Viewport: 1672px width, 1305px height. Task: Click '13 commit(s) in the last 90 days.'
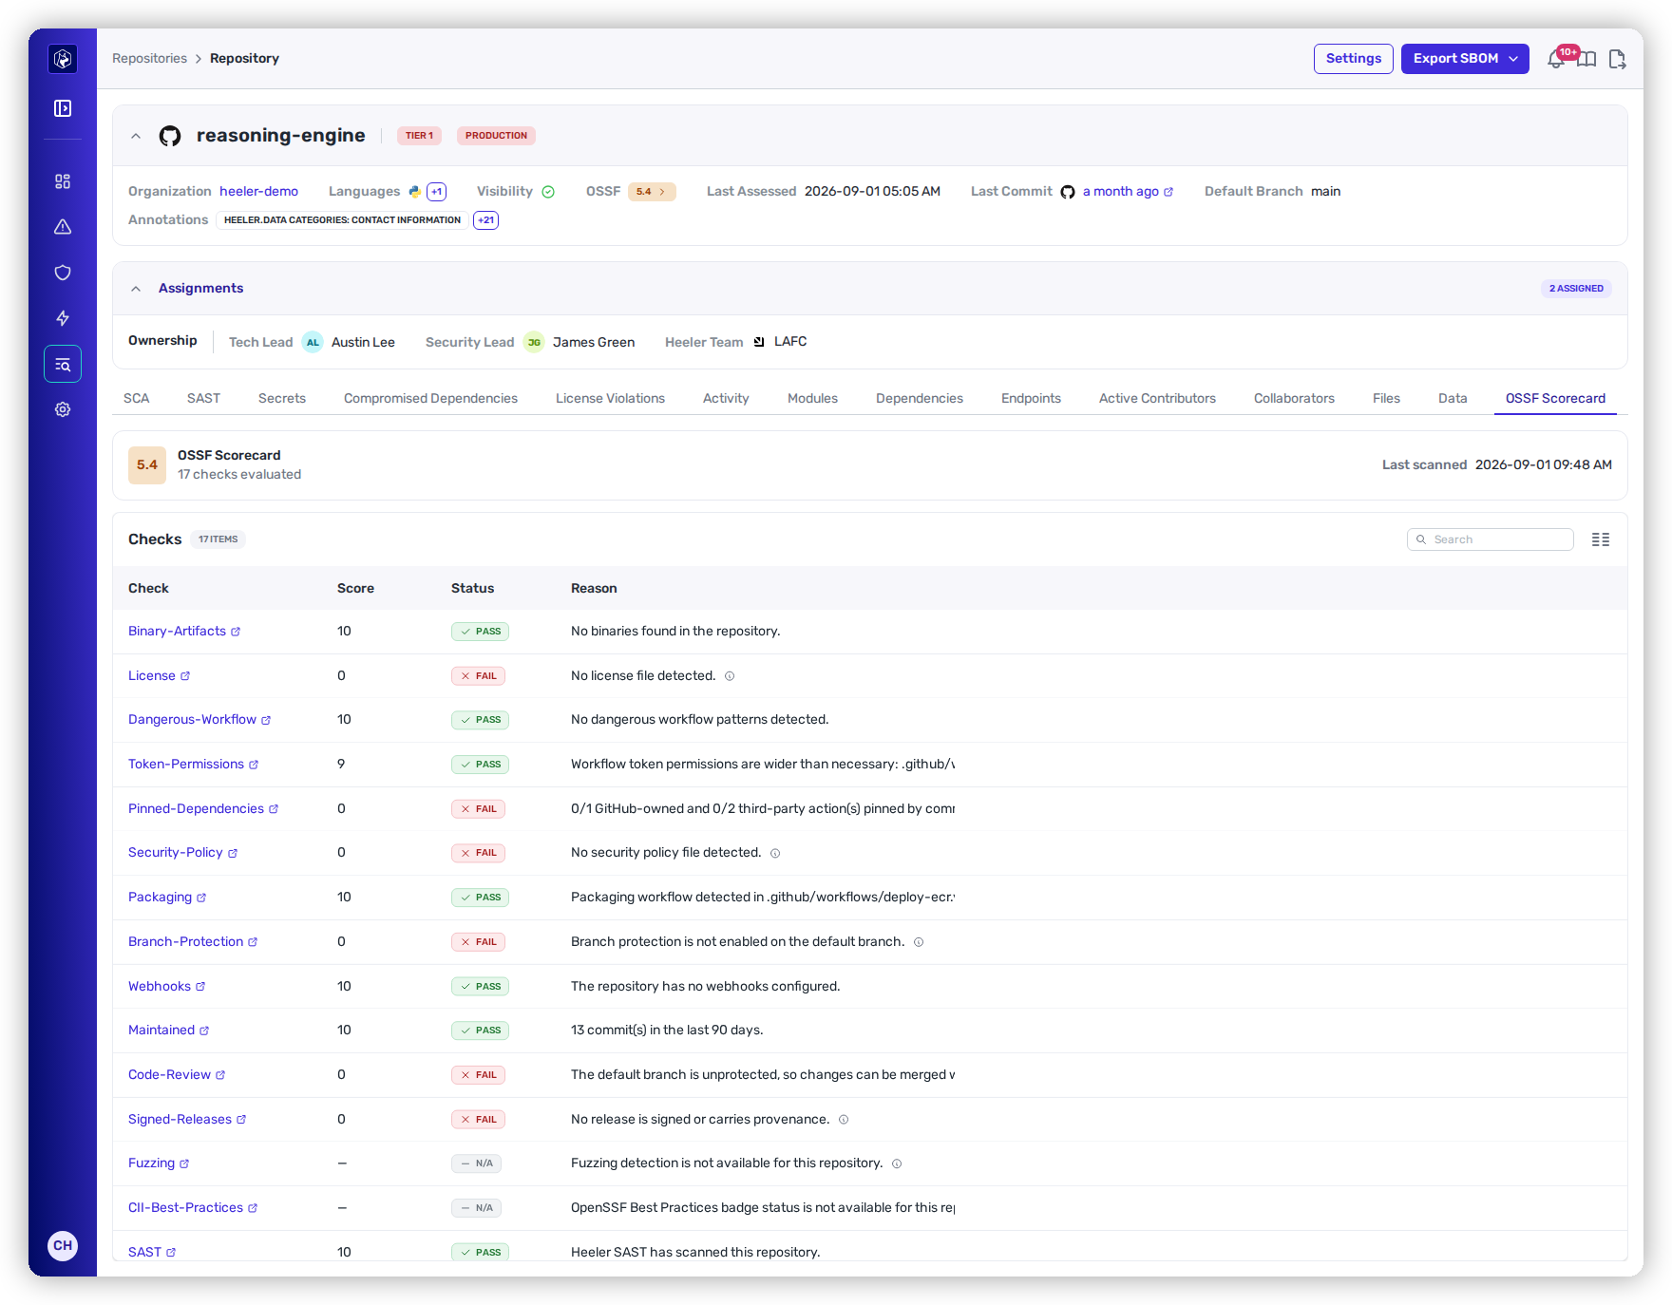click(667, 1031)
